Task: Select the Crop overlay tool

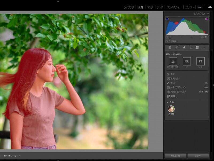Action: click(177, 47)
